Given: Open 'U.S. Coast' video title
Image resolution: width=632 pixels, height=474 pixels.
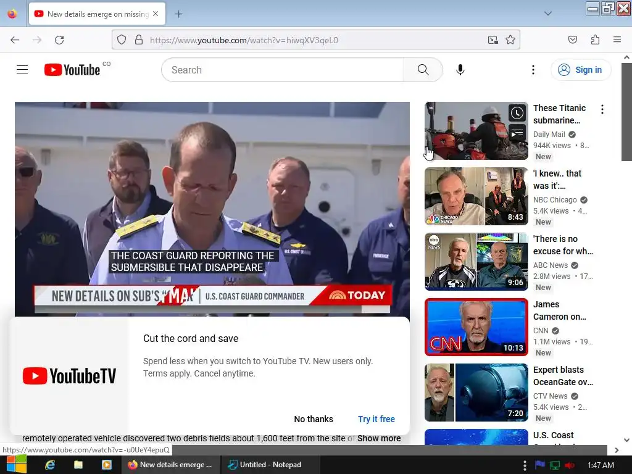Looking at the screenshot, I should pos(553,435).
